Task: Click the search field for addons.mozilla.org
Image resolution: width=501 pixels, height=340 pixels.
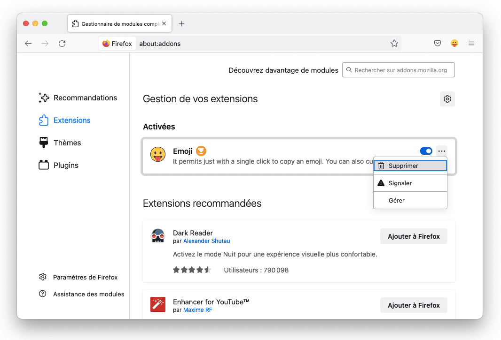Action: (399, 70)
